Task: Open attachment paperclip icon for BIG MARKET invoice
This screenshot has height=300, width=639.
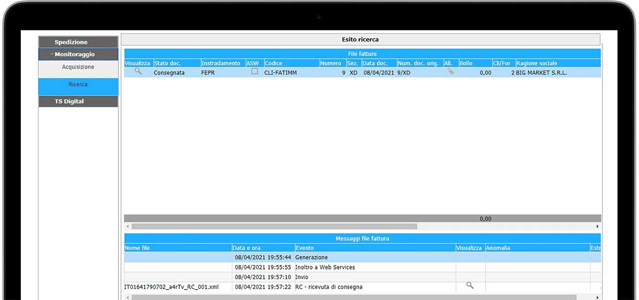Action: [x=451, y=71]
